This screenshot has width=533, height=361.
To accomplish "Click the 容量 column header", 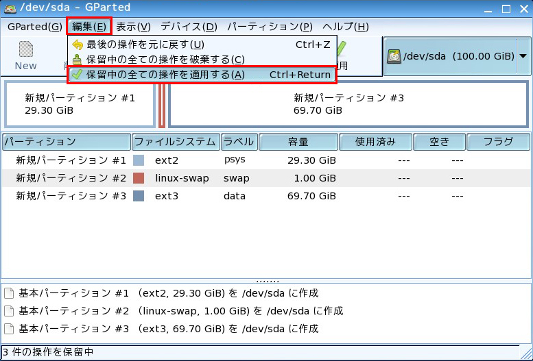I will click(x=298, y=142).
